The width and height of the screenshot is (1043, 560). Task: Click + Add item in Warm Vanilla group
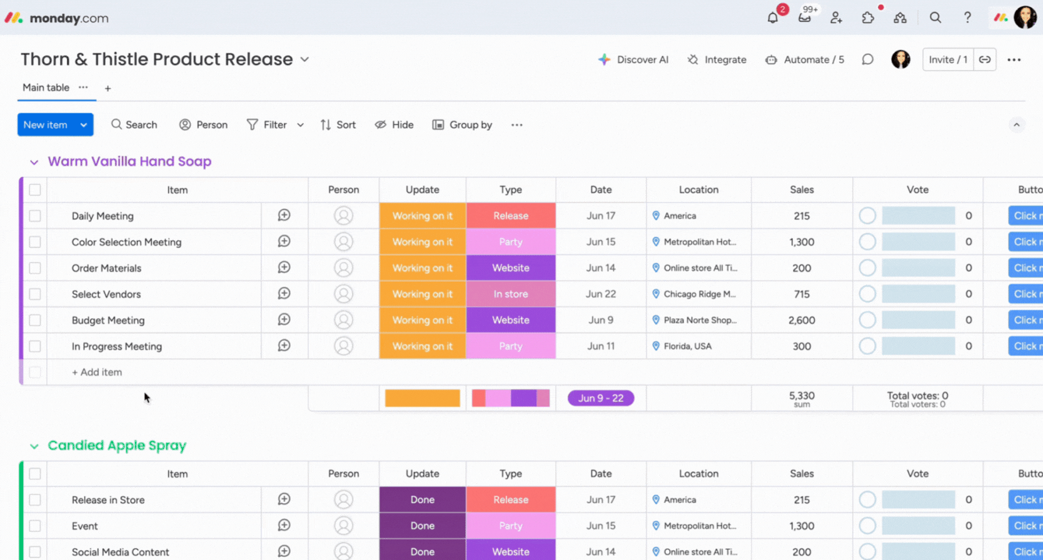(x=97, y=372)
